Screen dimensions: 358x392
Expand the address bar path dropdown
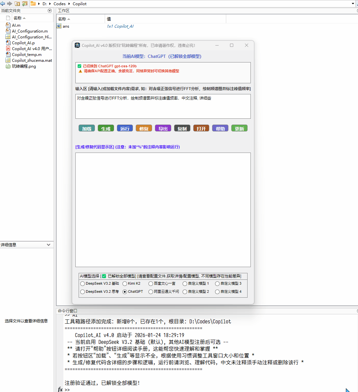353,4
